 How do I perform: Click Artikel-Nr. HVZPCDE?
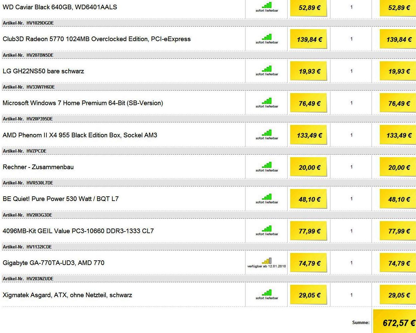point(25,151)
